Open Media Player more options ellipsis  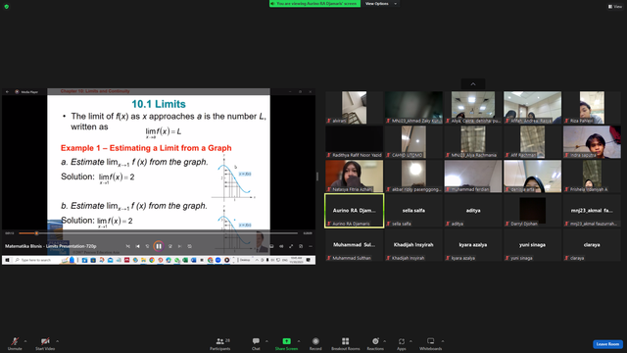click(x=311, y=246)
